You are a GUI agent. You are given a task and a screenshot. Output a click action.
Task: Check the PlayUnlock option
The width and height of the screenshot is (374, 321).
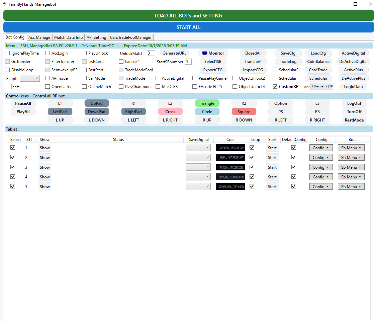[84, 53]
